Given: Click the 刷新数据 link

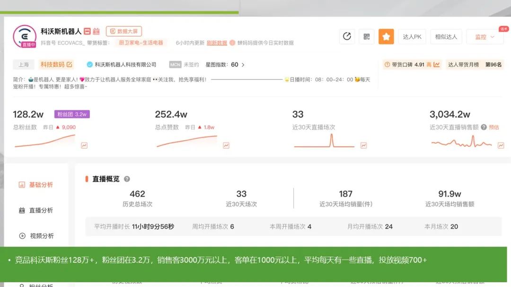Looking at the screenshot, I should pos(217,43).
